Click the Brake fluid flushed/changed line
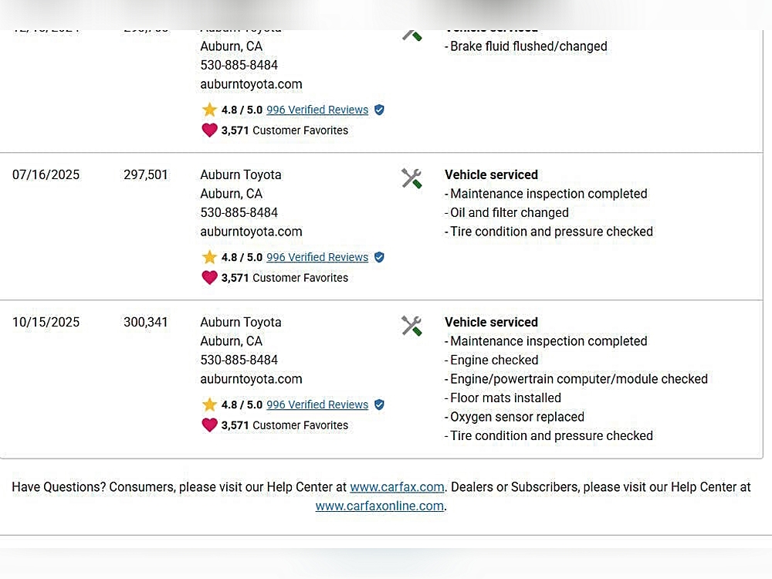 (x=528, y=46)
